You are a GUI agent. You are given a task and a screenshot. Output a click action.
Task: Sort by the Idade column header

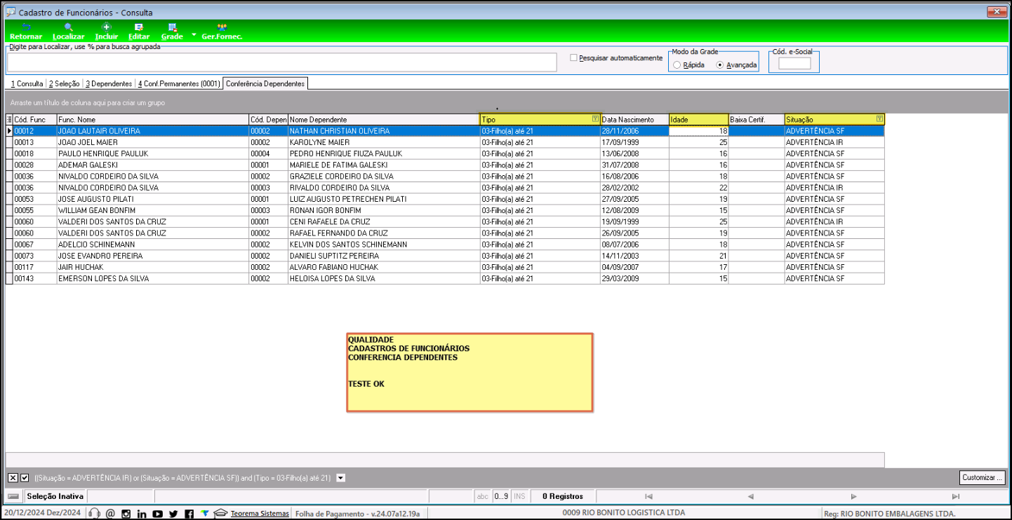tap(698, 120)
